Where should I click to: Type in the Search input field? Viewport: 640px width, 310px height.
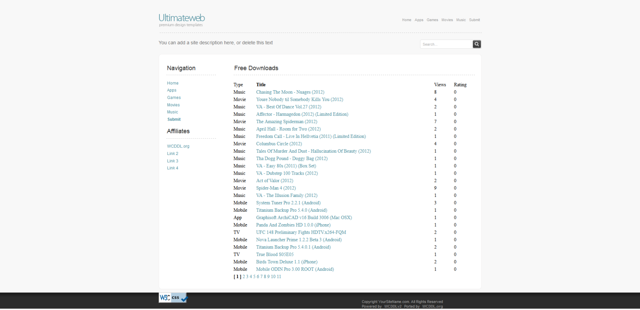(x=446, y=44)
